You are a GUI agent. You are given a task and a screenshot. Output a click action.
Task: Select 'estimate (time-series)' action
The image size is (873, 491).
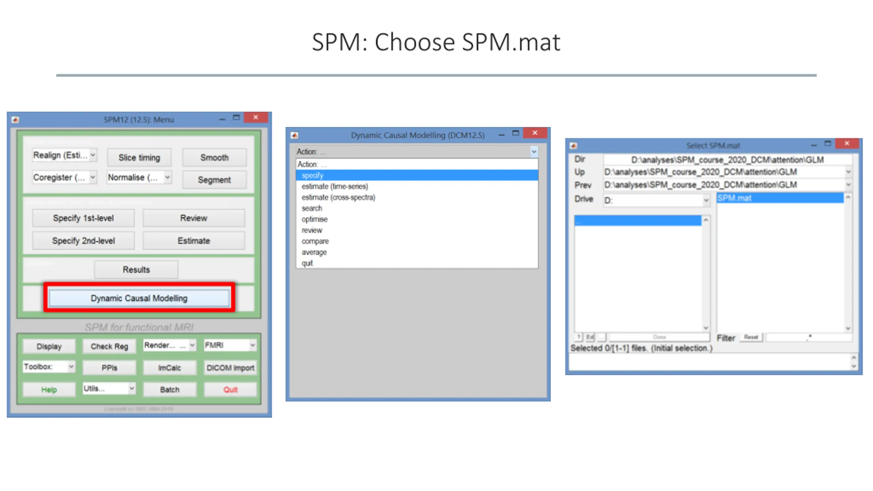point(417,186)
